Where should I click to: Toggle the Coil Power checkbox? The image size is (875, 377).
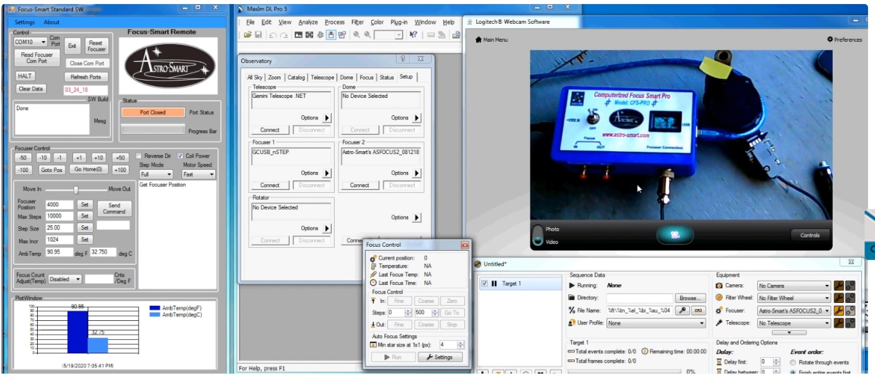[x=181, y=156]
